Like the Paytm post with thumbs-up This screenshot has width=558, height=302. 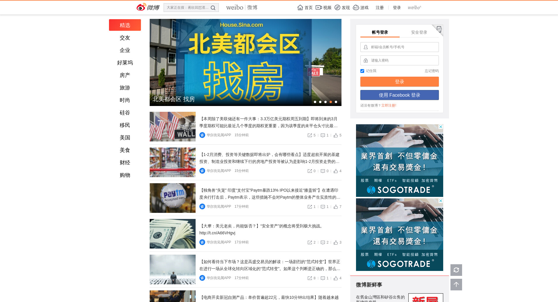pos(336,207)
